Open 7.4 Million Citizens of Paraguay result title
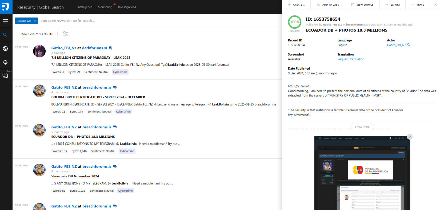Screen dimensions: 440x210 click(91, 58)
